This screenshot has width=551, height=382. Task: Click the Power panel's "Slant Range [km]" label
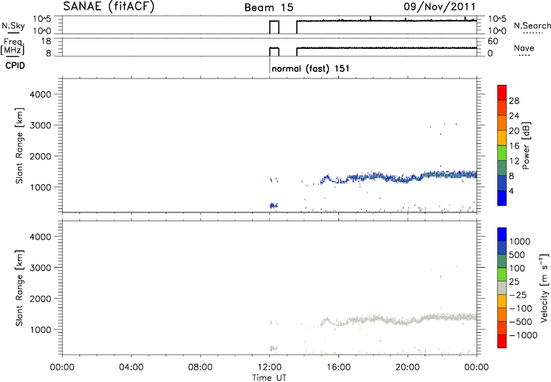pyautogui.click(x=19, y=145)
